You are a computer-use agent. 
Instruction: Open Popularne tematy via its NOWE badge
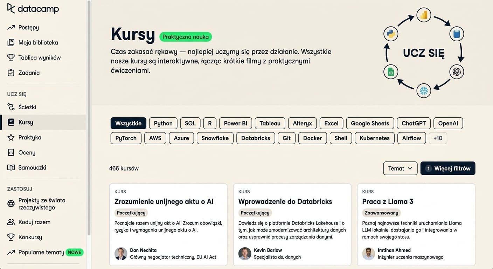74,252
